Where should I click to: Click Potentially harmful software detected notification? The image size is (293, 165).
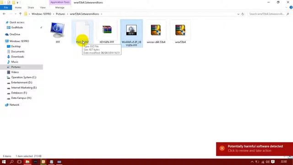(255, 149)
